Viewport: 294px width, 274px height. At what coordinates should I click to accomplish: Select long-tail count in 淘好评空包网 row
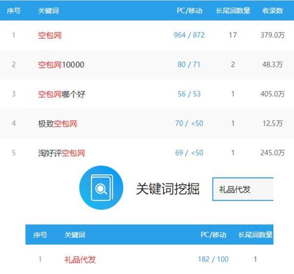(233, 153)
